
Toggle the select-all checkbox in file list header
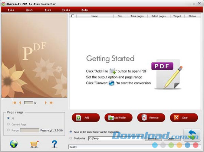pyautogui.click(x=73, y=16)
